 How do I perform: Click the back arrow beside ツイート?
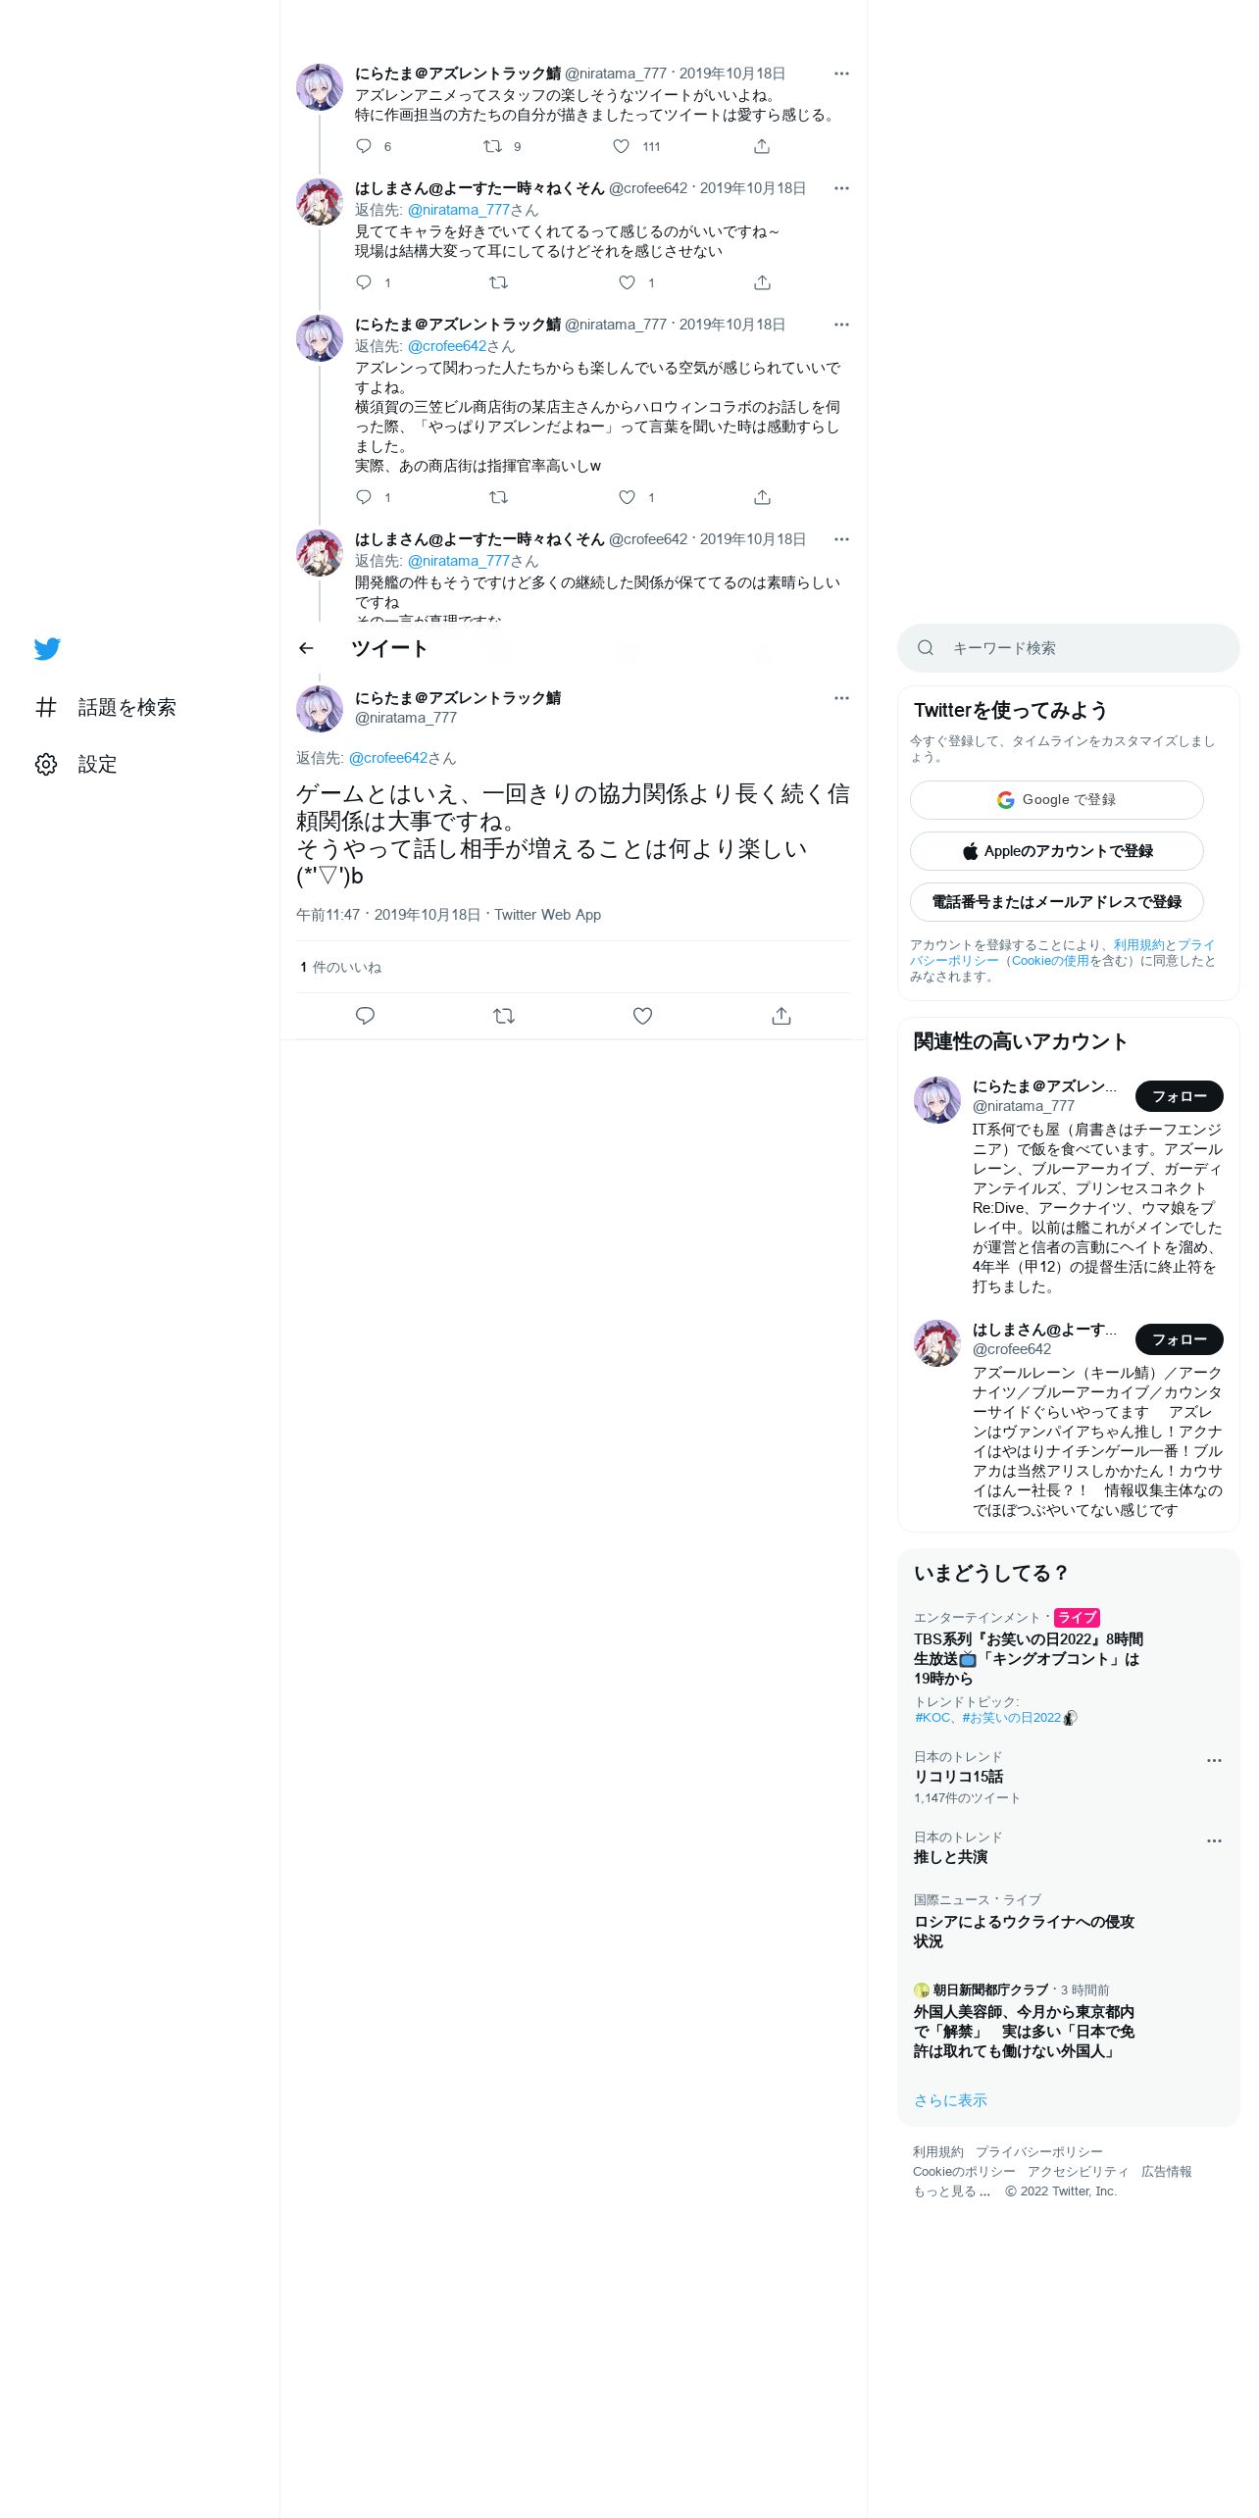coord(306,648)
